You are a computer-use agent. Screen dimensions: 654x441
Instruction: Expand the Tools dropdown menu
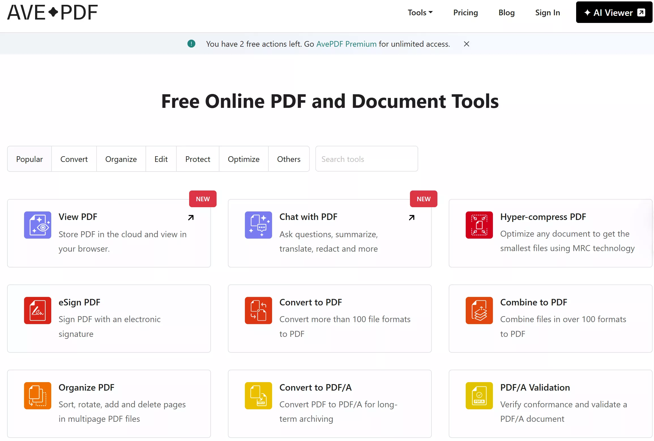[x=420, y=12]
